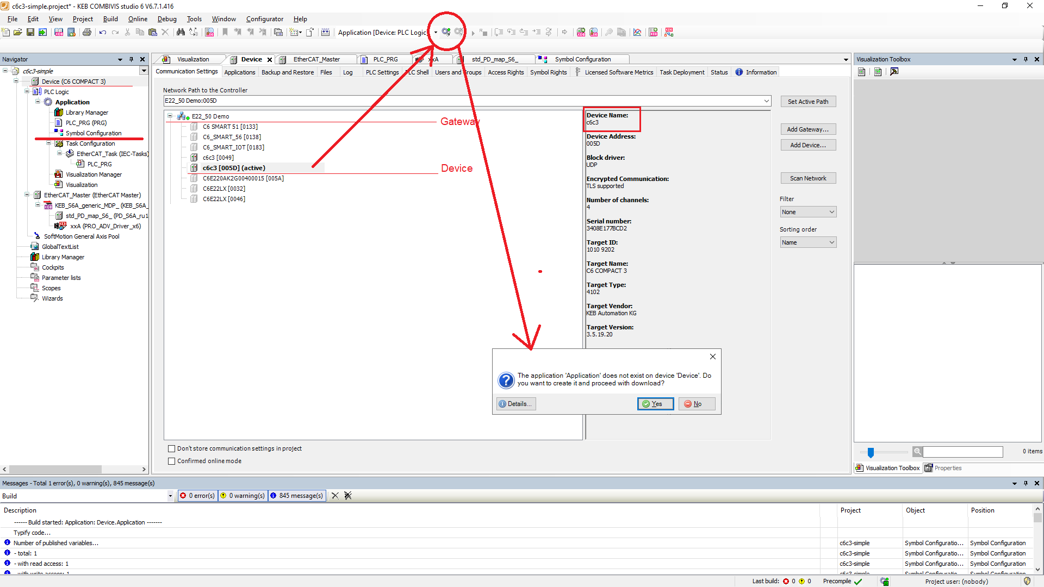Screen dimensions: 1044x587
Task: Click the Undo toolbar icon
Action: tap(102, 32)
